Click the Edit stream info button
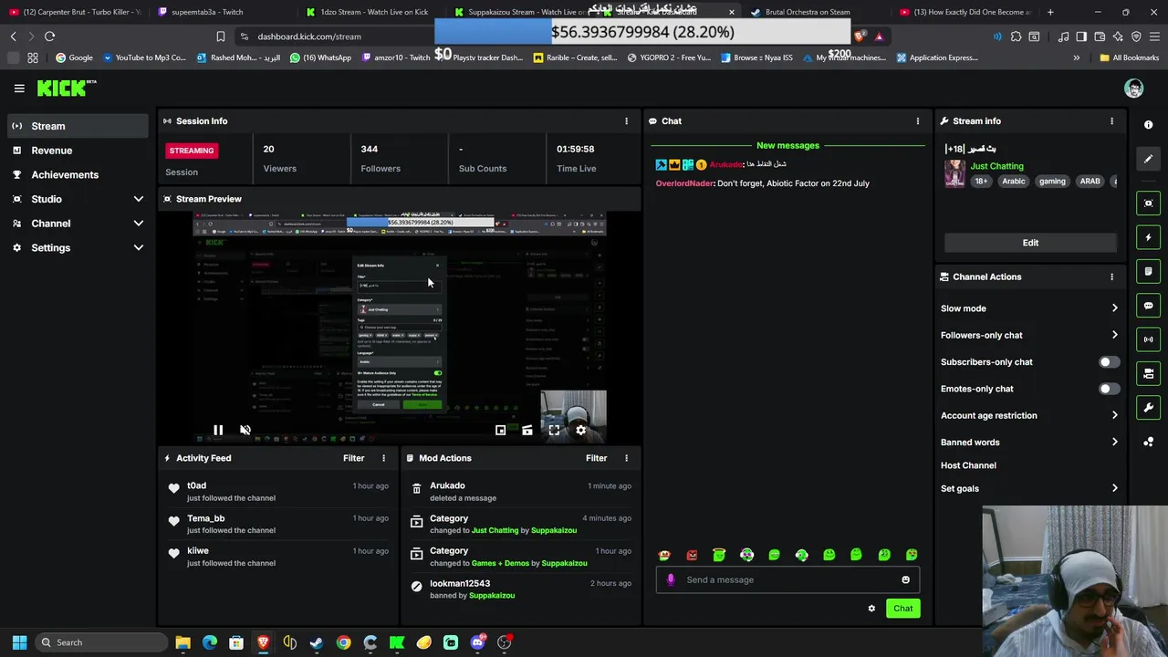The image size is (1168, 657). pyautogui.click(x=1030, y=243)
